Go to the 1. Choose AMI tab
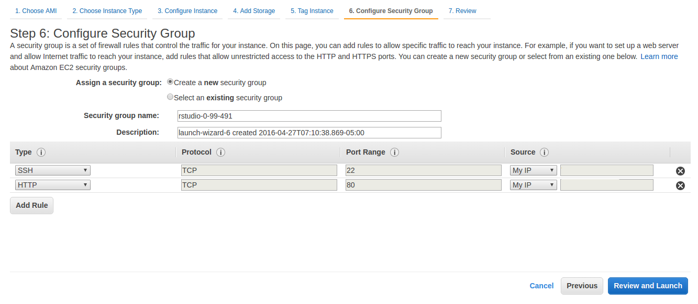 tap(36, 11)
